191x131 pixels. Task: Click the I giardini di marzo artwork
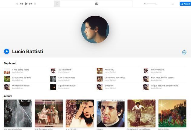(x=53, y=87)
